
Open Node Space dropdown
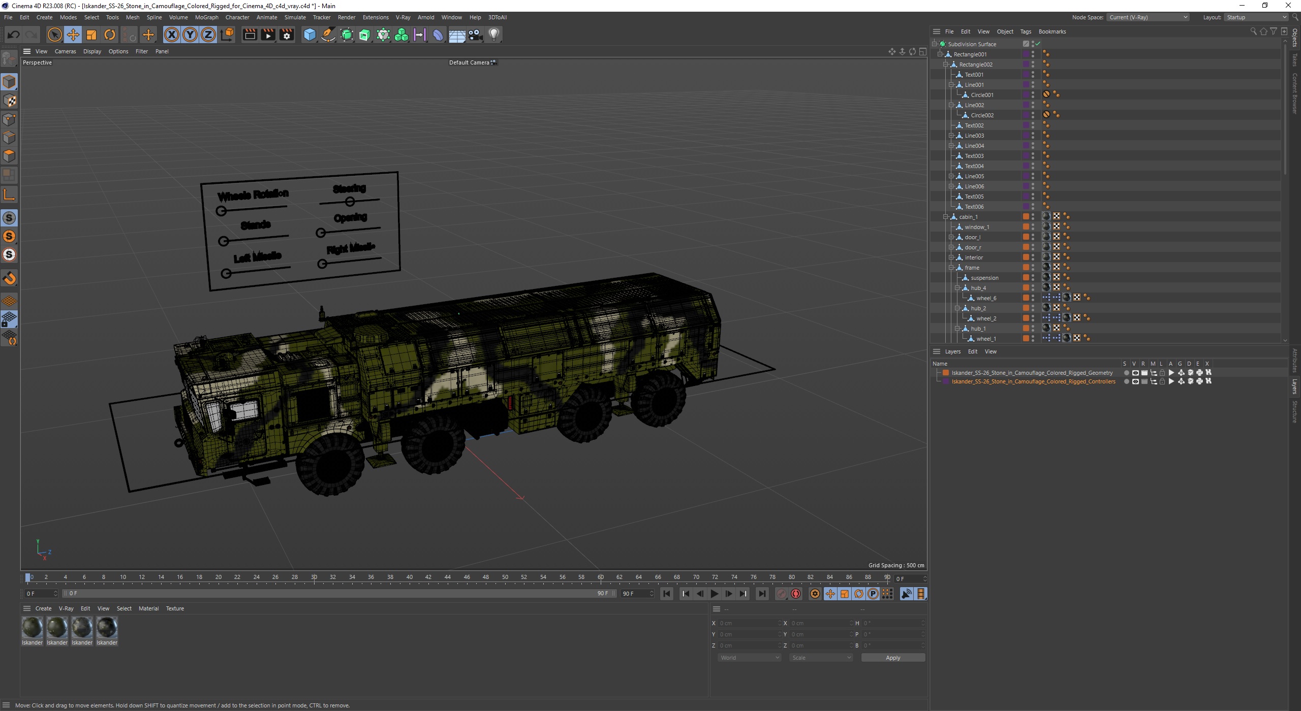(1148, 17)
